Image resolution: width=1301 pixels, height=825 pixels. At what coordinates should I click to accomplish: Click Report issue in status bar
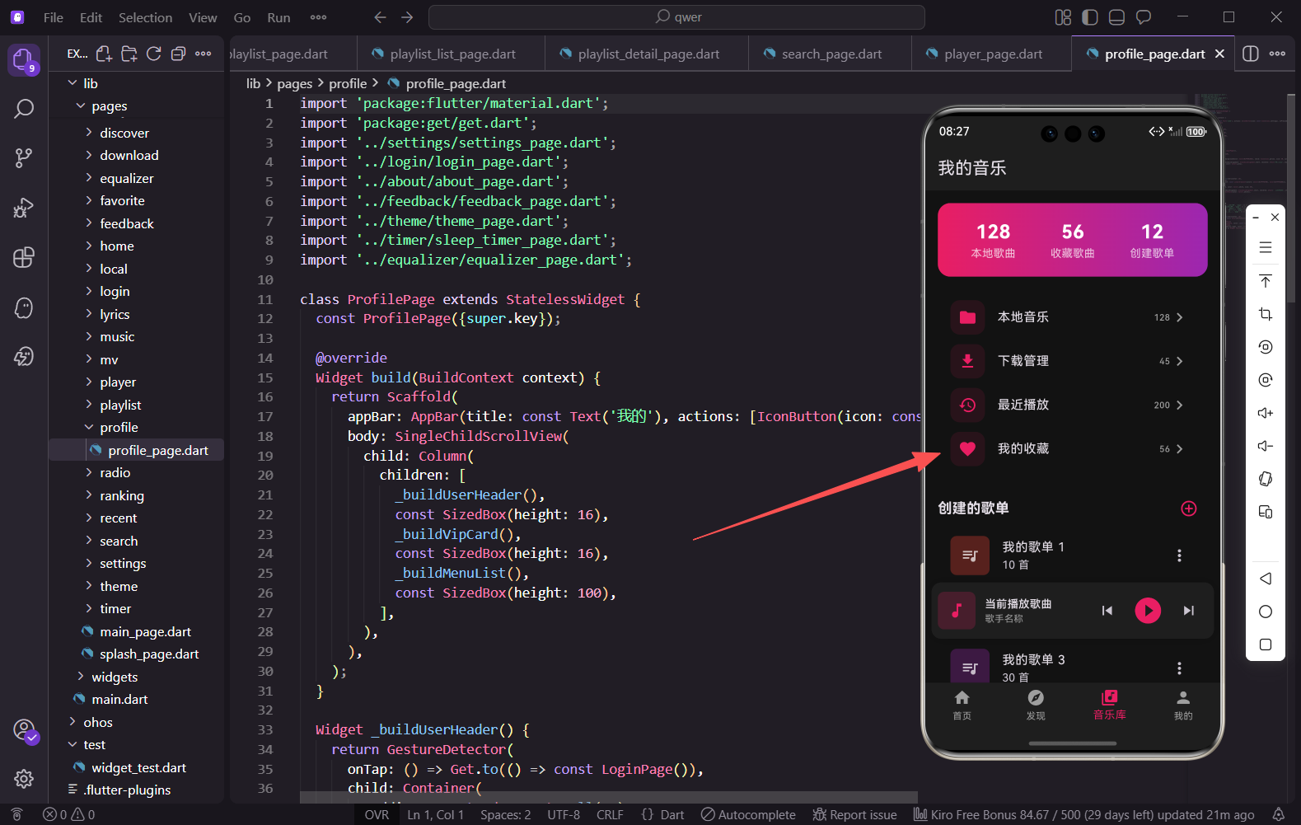[x=854, y=814]
